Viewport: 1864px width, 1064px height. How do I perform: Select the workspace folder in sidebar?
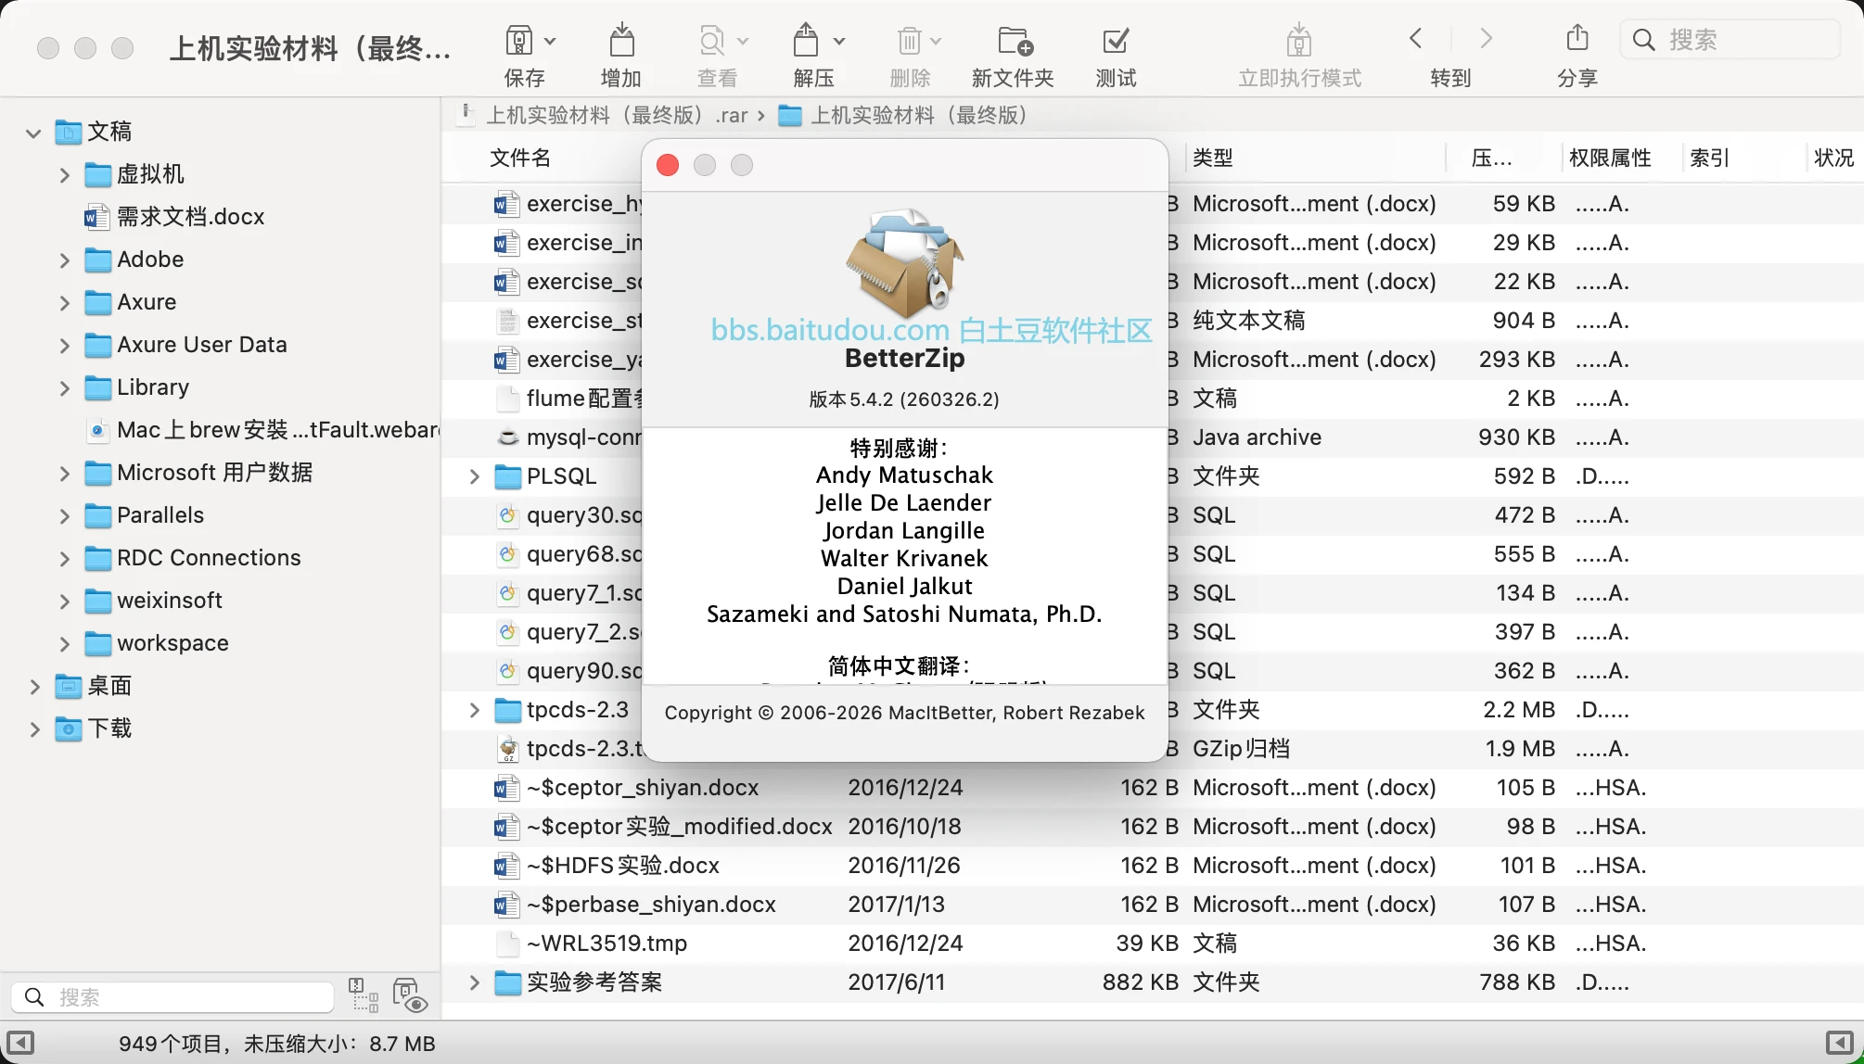click(x=156, y=643)
